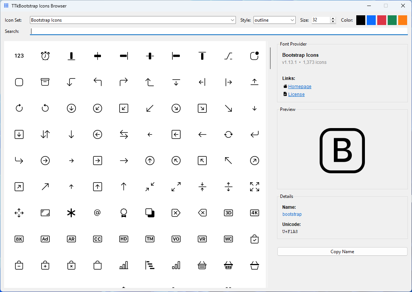Click the @ symbol icon
412x292 pixels.
[x=97, y=213]
